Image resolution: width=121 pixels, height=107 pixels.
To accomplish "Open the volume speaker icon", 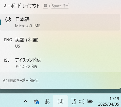I will pyautogui.click(x=82, y=101).
